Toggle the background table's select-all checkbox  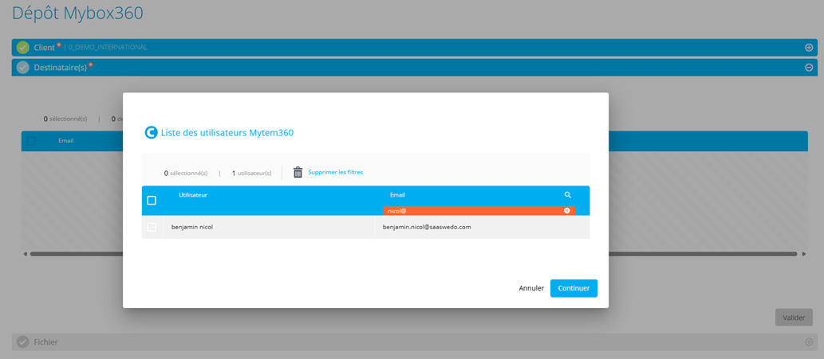click(x=32, y=141)
